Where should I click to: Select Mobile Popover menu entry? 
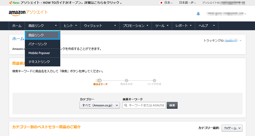click(42, 53)
